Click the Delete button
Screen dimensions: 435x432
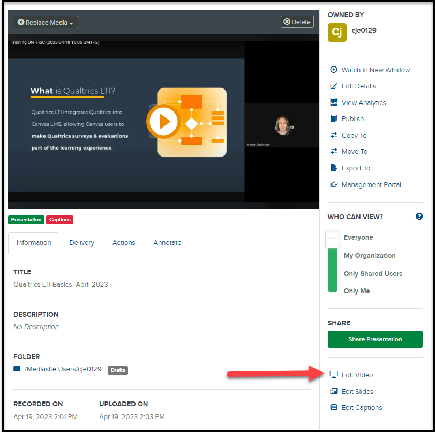[x=297, y=21]
